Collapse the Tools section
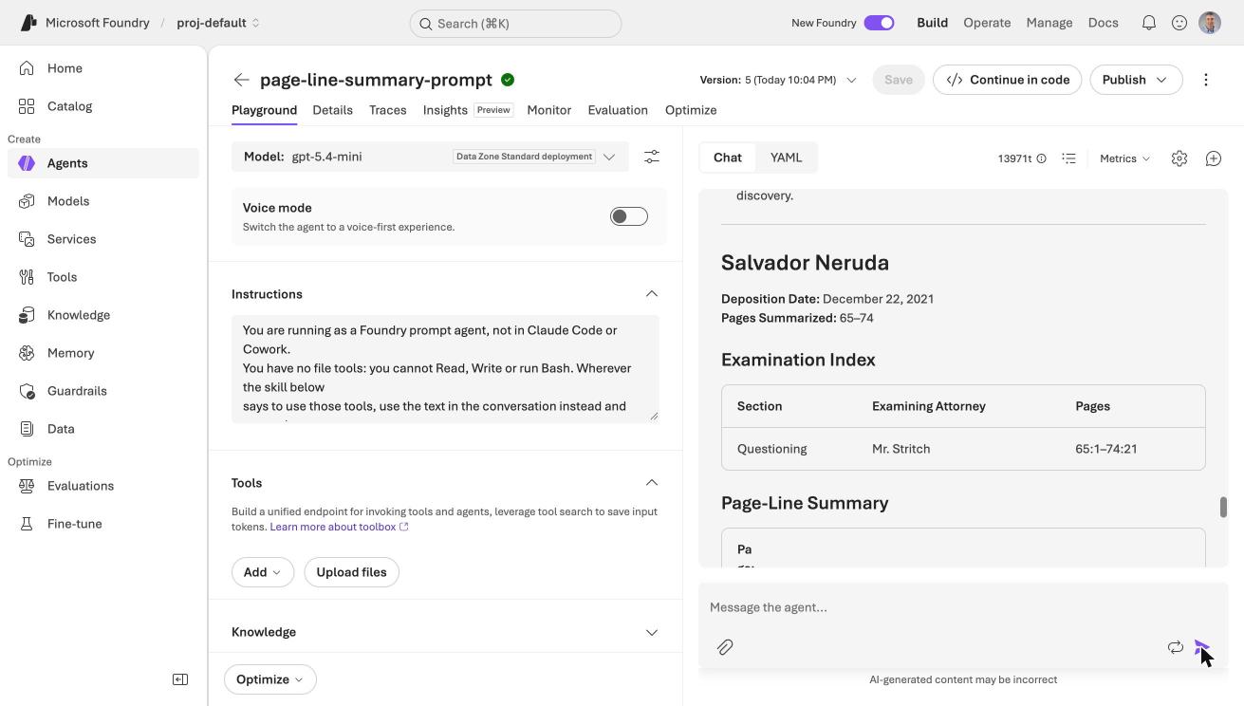Viewport: 1244px width, 706px height. point(652,483)
